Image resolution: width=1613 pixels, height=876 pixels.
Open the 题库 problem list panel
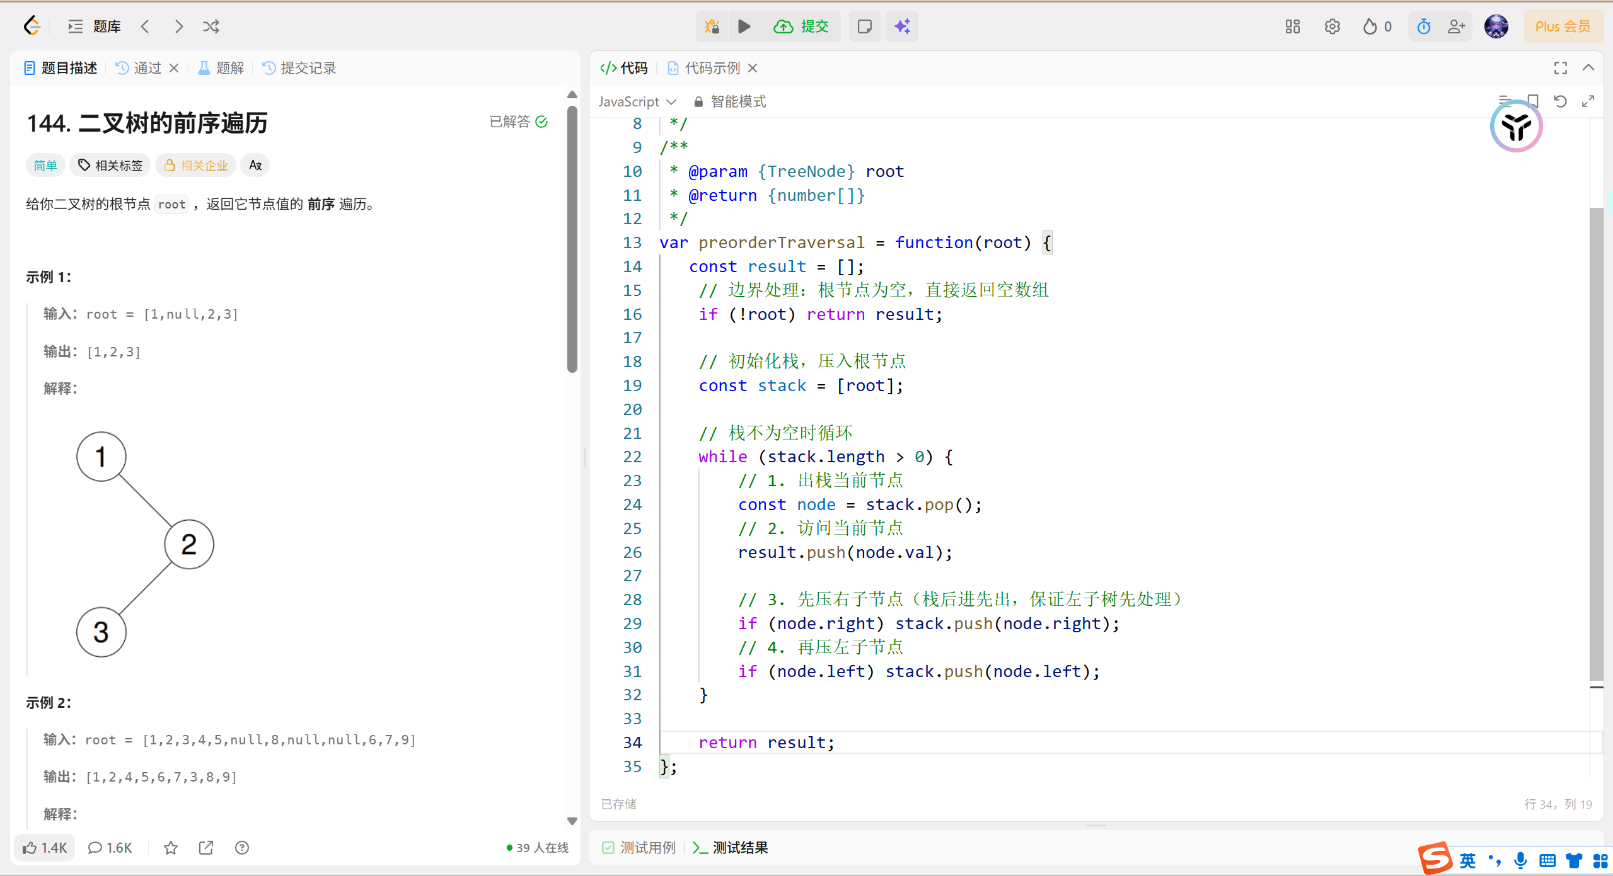point(95,26)
